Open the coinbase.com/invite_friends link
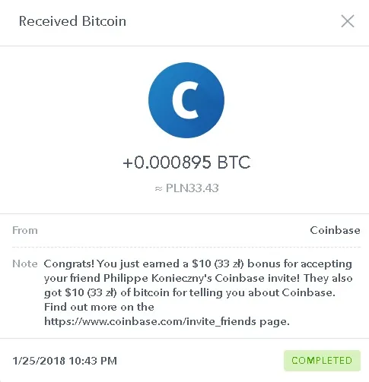369x382 pixels. [150, 321]
